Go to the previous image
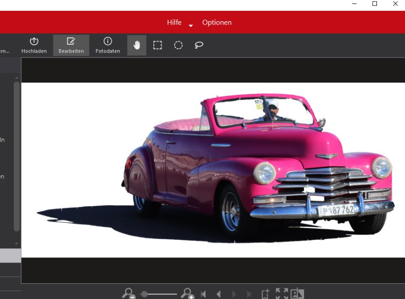 pos(218,294)
